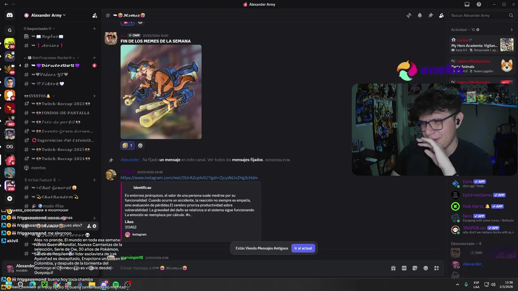Open the Tiktok channel
The width and height of the screenshot is (518, 291).
click(60, 84)
